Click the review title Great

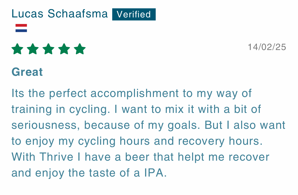tap(27, 72)
